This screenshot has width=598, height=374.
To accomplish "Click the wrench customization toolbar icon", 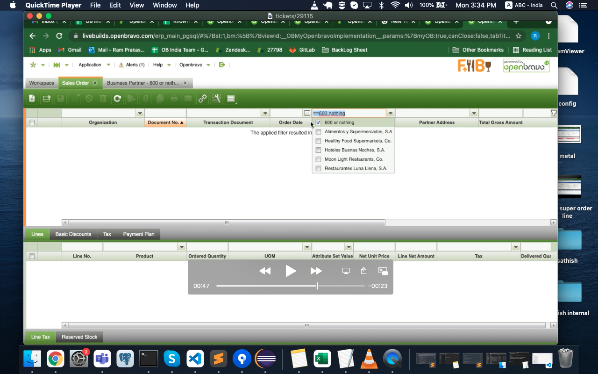I will click(216, 99).
